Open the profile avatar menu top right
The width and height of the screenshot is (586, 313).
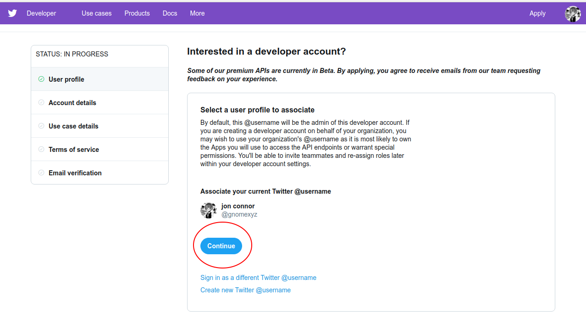572,13
